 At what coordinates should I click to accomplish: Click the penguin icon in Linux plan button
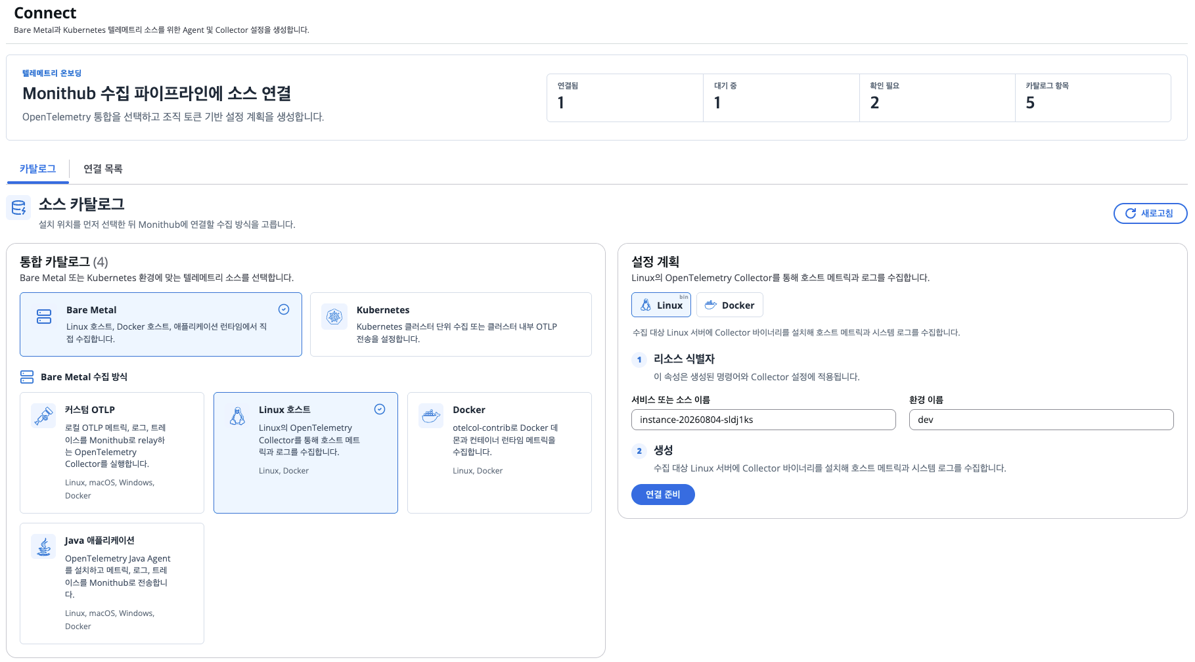pyautogui.click(x=646, y=305)
